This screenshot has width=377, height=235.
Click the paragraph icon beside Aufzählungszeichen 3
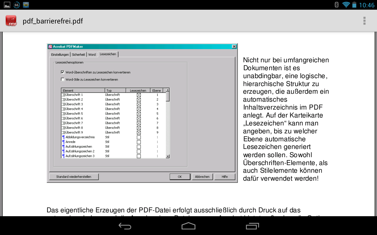pos(63,156)
